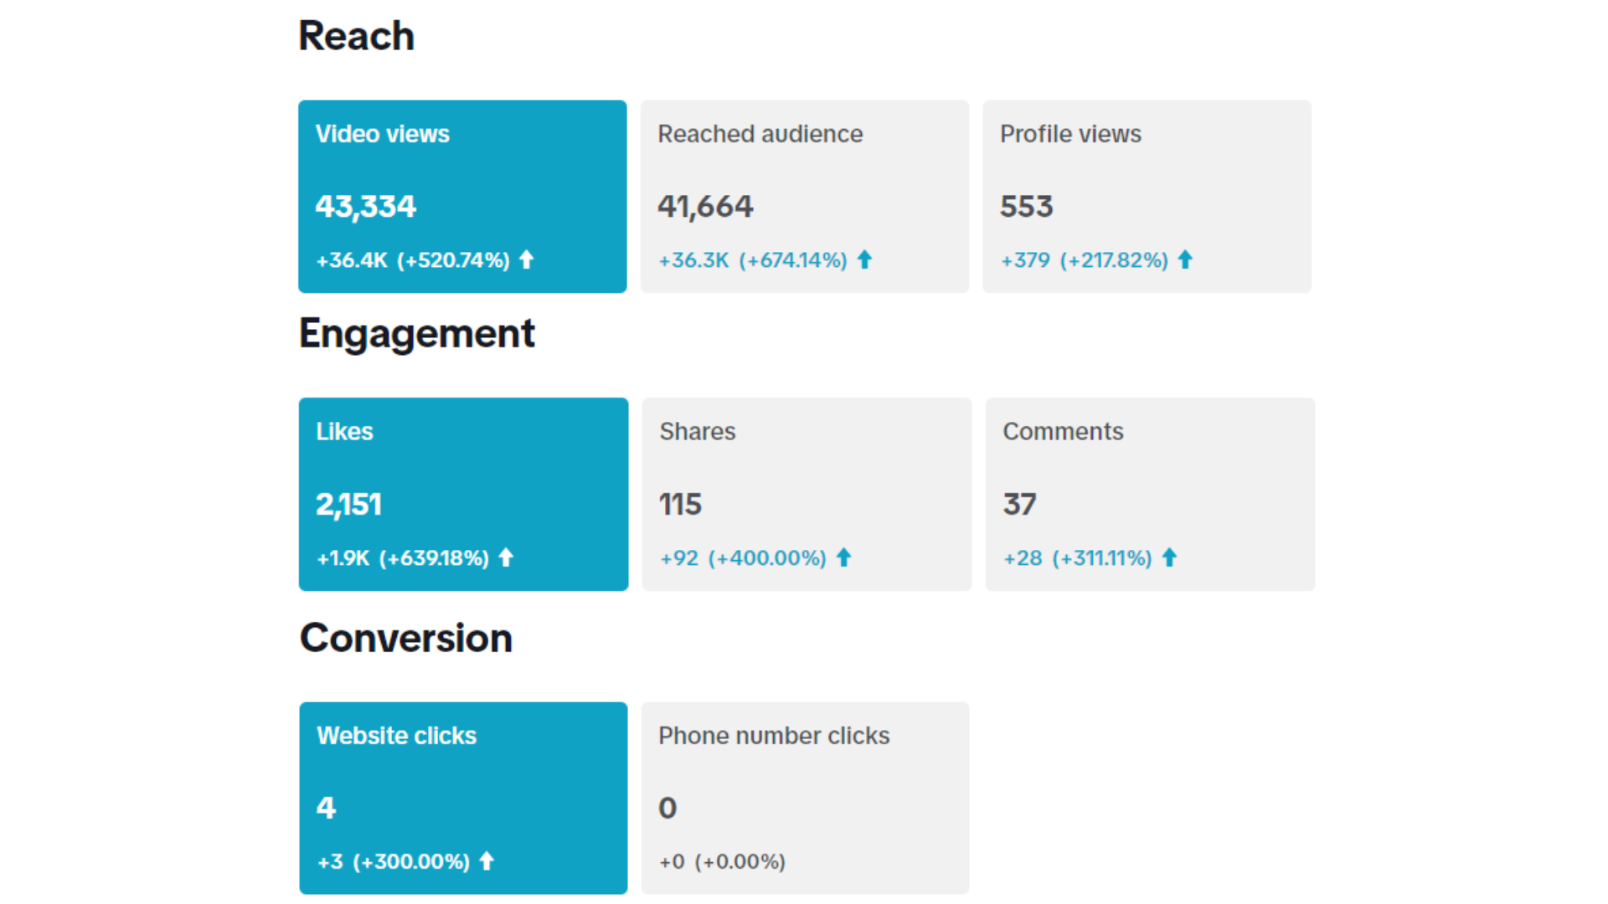
Task: Click the Engagement section heading
Action: pyautogui.click(x=416, y=333)
